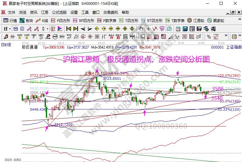Select the crosshair cursor tool
This screenshot has height=162, width=242.
(148, 29)
